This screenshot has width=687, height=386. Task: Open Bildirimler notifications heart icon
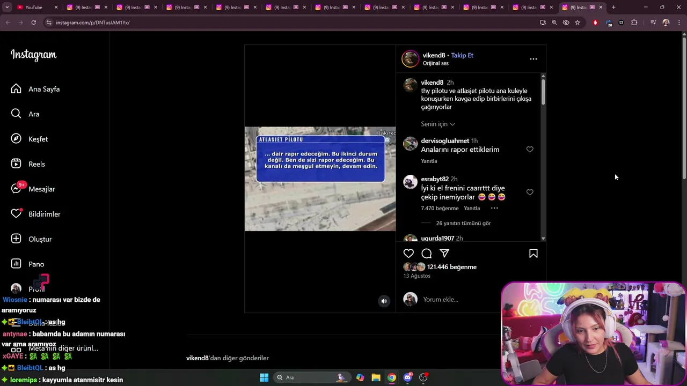16,214
